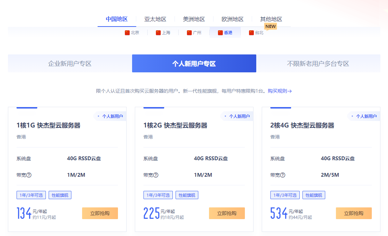Image resolution: width=388 pixels, height=236 pixels.
Task: Click the Taipei flag icon
Action: pos(251,33)
